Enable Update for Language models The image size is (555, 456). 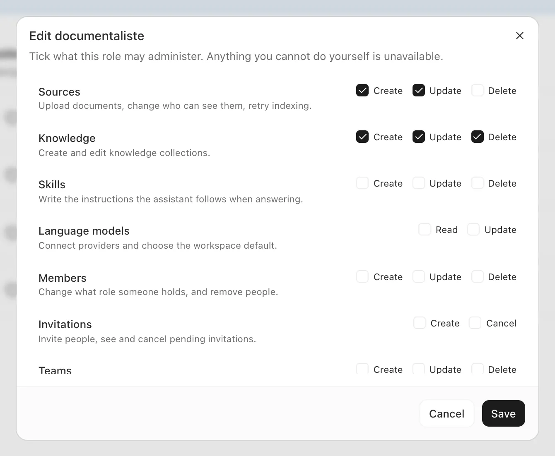pos(473,229)
